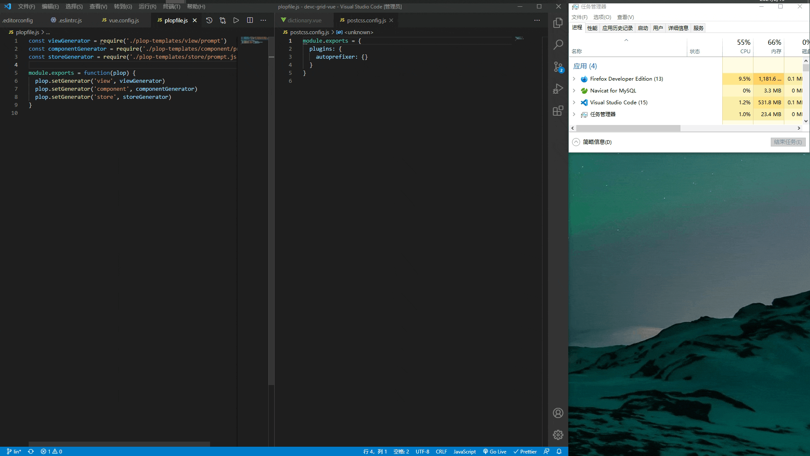The image size is (810, 456).
Task: Open the Manage gear in activity bar
Action: pyautogui.click(x=558, y=435)
